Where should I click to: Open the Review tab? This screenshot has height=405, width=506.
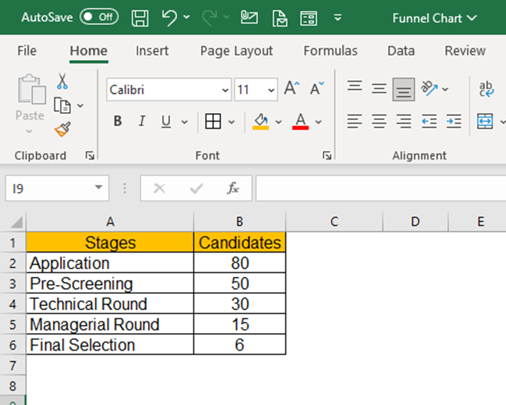pyautogui.click(x=465, y=51)
